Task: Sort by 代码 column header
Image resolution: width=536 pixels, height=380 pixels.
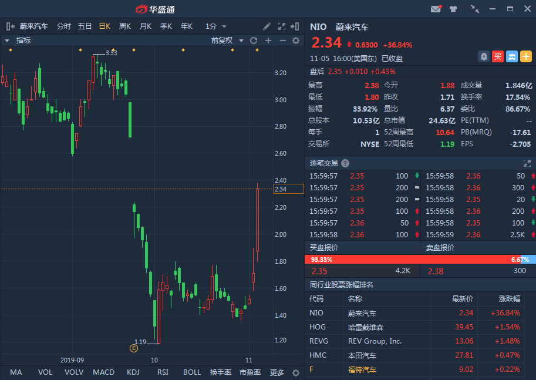Action: click(x=316, y=298)
